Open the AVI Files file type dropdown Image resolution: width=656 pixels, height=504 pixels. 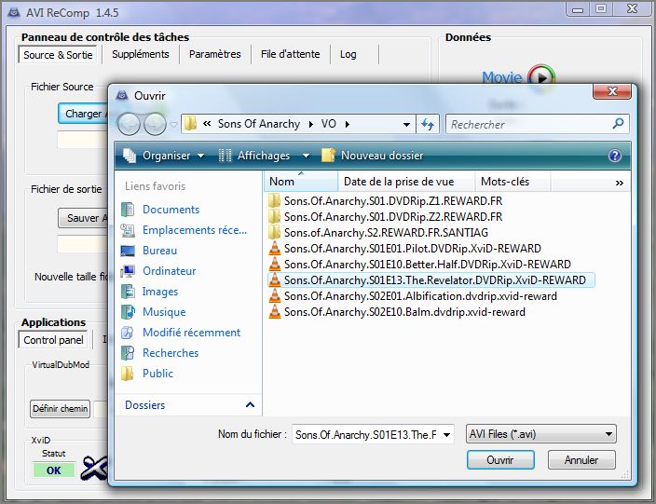coord(541,434)
